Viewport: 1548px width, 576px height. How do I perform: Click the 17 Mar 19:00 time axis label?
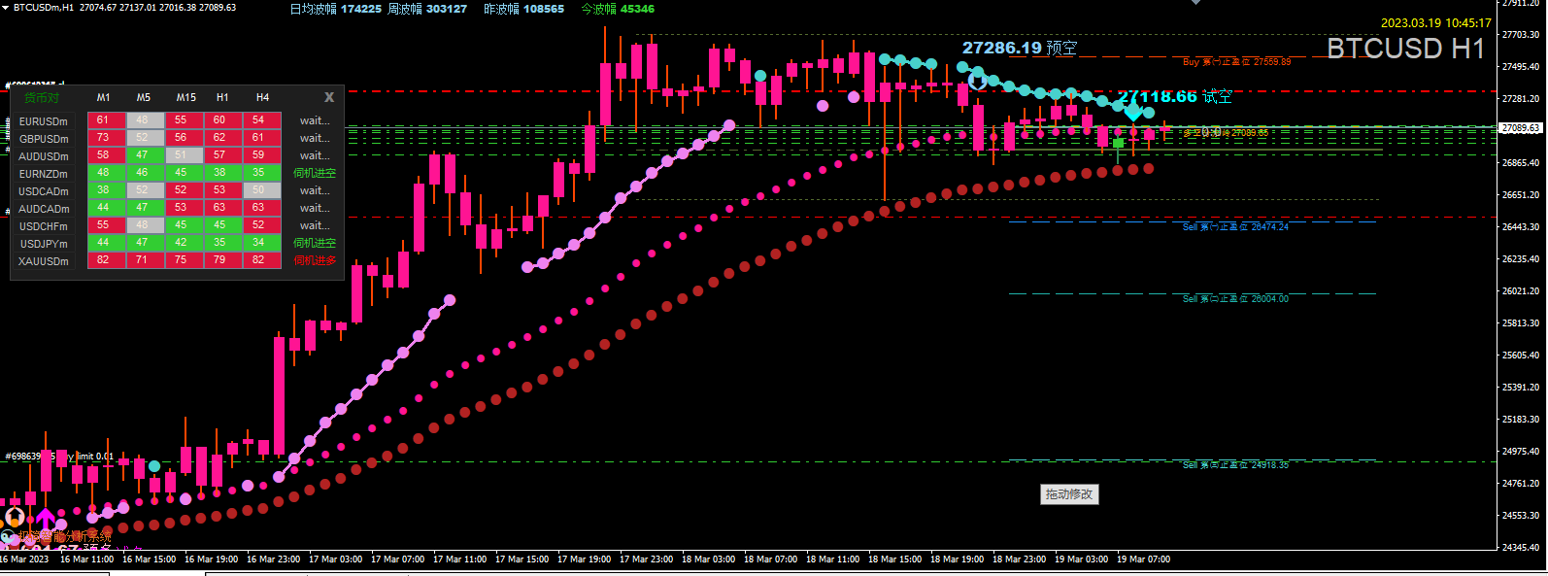(584, 559)
